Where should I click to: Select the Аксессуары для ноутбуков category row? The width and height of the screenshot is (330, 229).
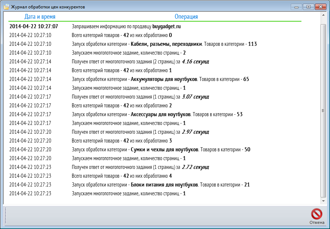click(x=155, y=114)
